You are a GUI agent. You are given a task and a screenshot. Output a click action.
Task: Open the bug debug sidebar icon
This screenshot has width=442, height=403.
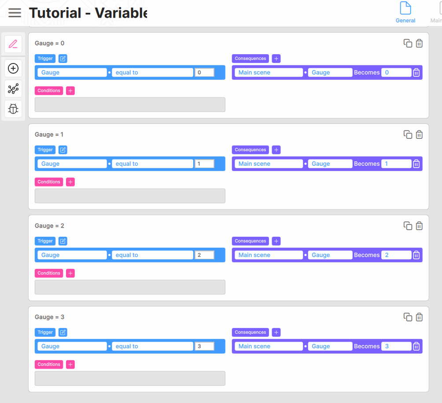click(x=13, y=109)
